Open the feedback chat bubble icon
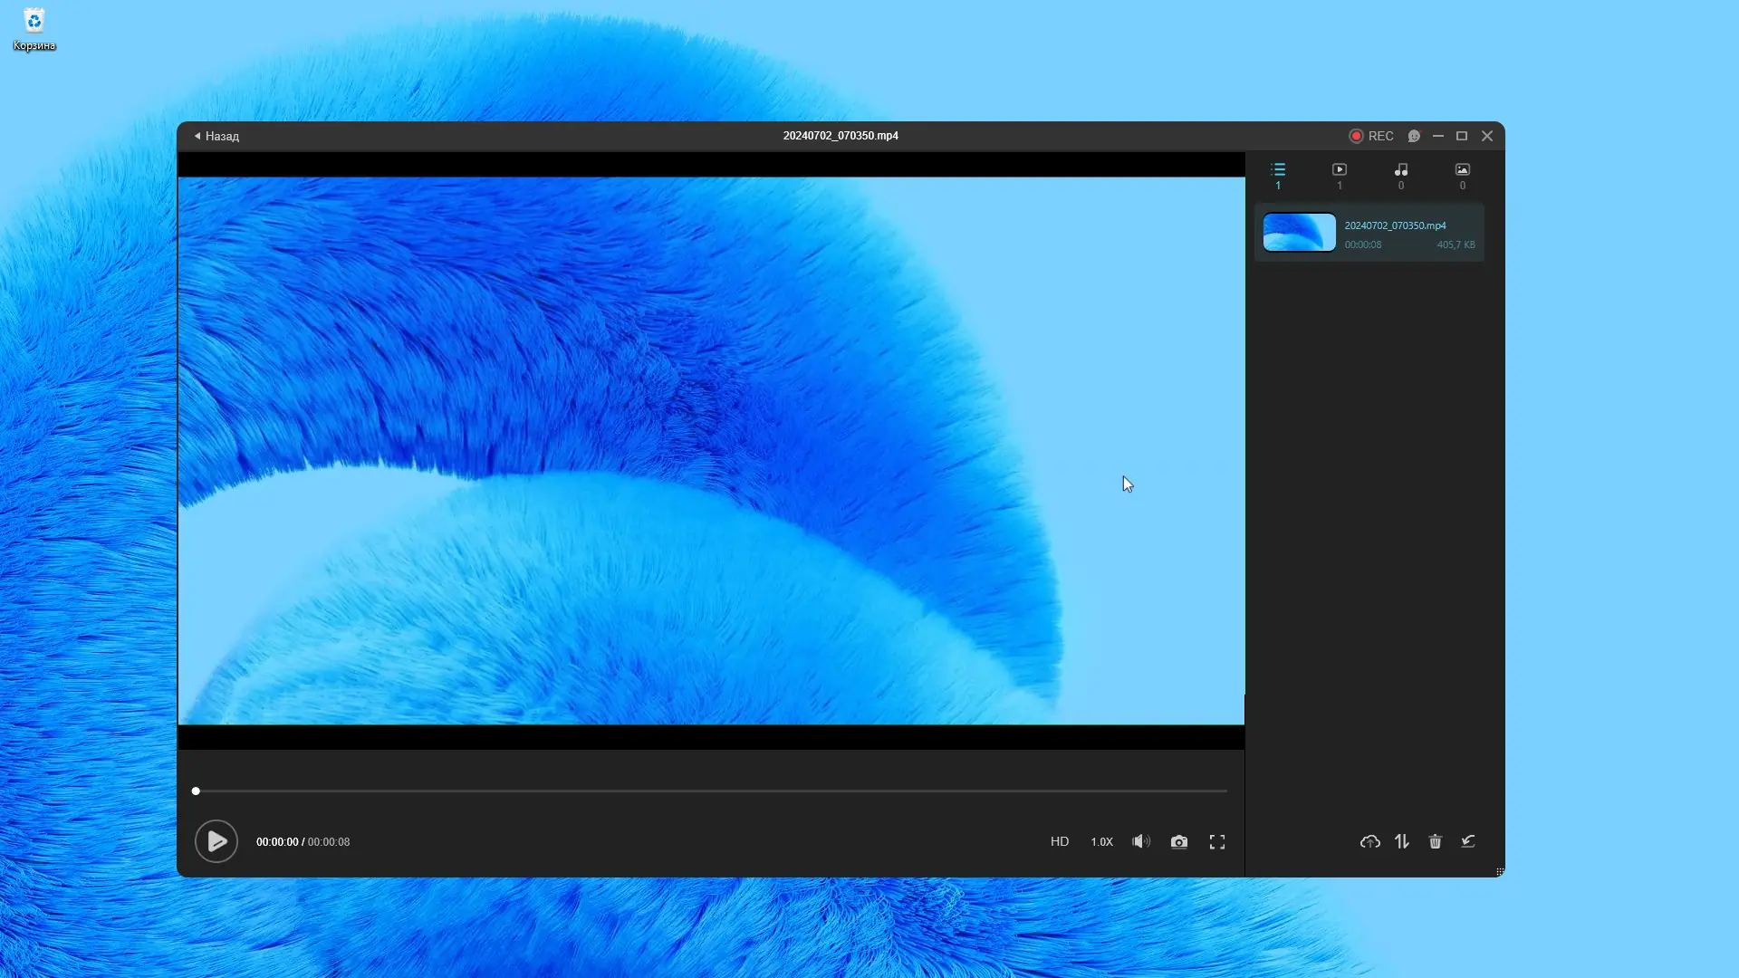Viewport: 1739px width, 978px height. click(x=1414, y=136)
